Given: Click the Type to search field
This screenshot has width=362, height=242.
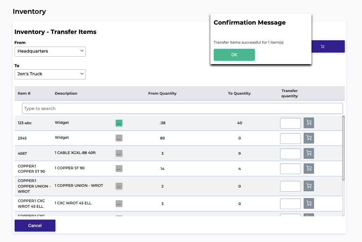Looking at the screenshot, I should [182, 109].
